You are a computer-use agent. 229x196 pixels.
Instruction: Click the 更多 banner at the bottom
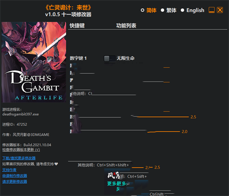point(117,184)
